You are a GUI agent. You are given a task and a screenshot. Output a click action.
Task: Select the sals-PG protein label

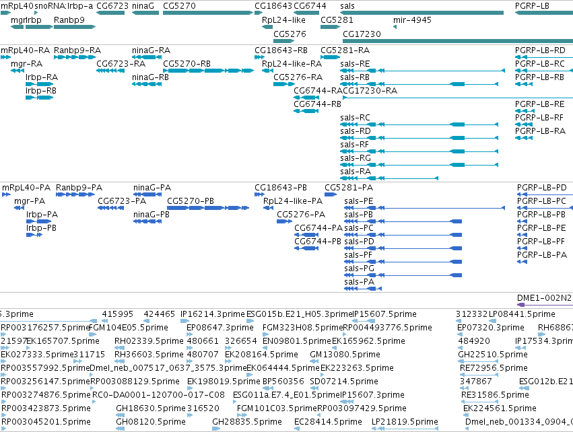coord(360,268)
